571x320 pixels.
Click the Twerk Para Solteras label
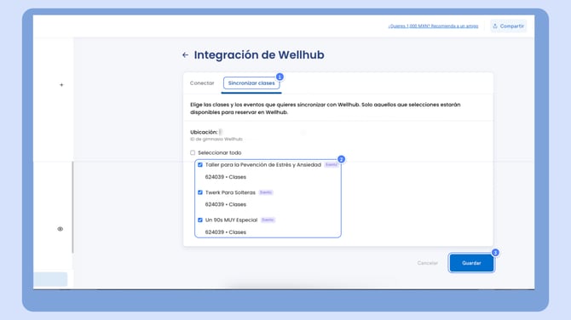(x=230, y=192)
